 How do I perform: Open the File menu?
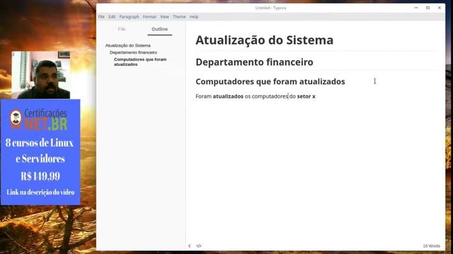pyautogui.click(x=101, y=17)
